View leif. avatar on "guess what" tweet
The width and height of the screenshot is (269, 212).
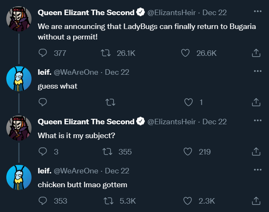pos(19,79)
